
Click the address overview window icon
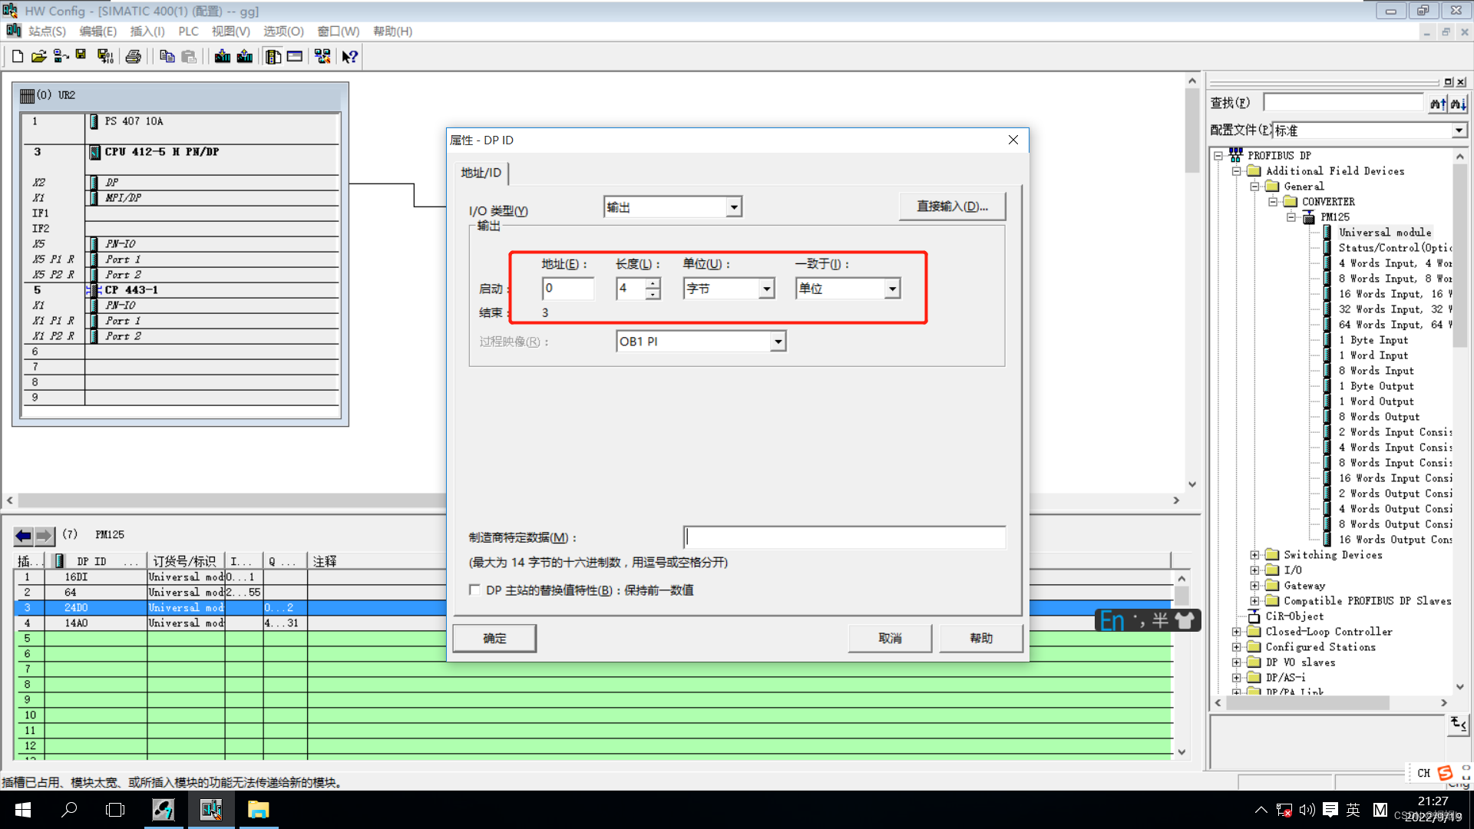[x=295, y=56]
